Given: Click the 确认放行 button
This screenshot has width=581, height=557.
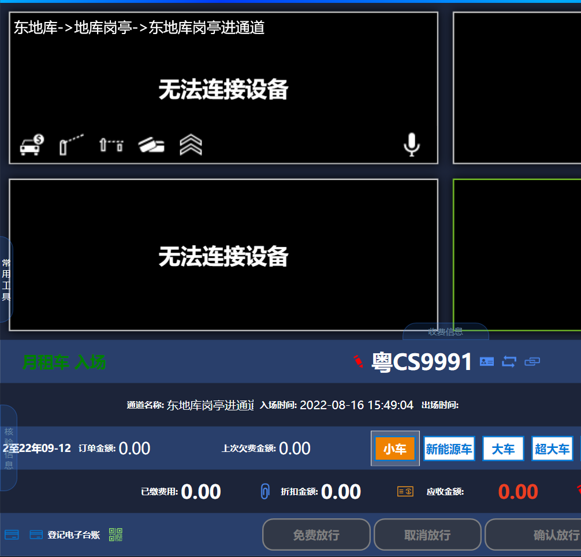Looking at the screenshot, I should click(x=534, y=535).
